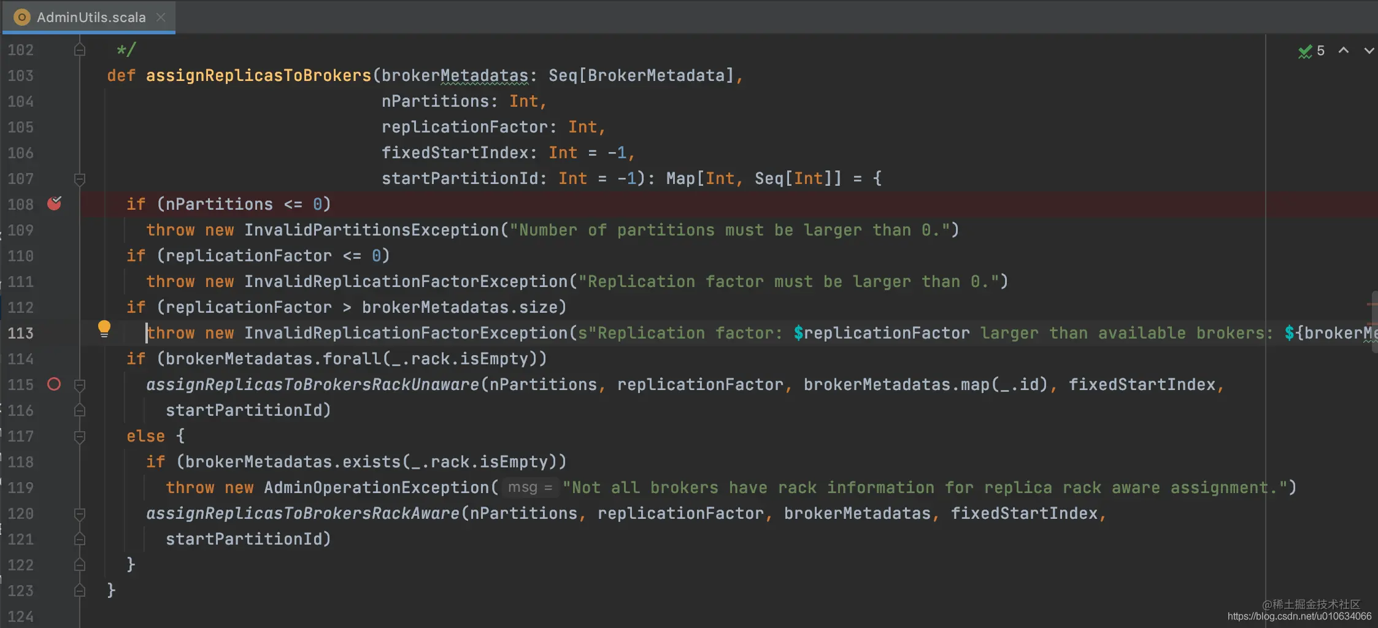Click the def keyword on line 103

(121, 75)
